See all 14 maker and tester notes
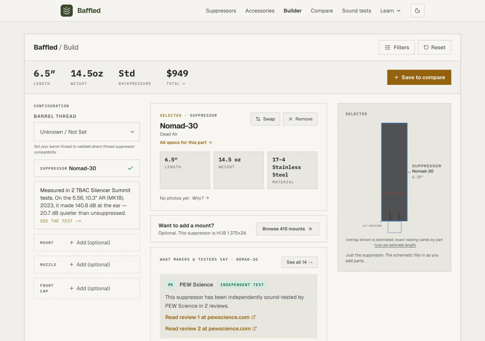485x341 pixels. [299, 262]
